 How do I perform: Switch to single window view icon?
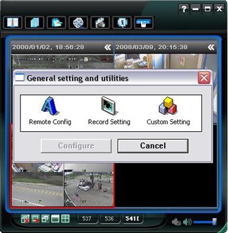point(55,219)
